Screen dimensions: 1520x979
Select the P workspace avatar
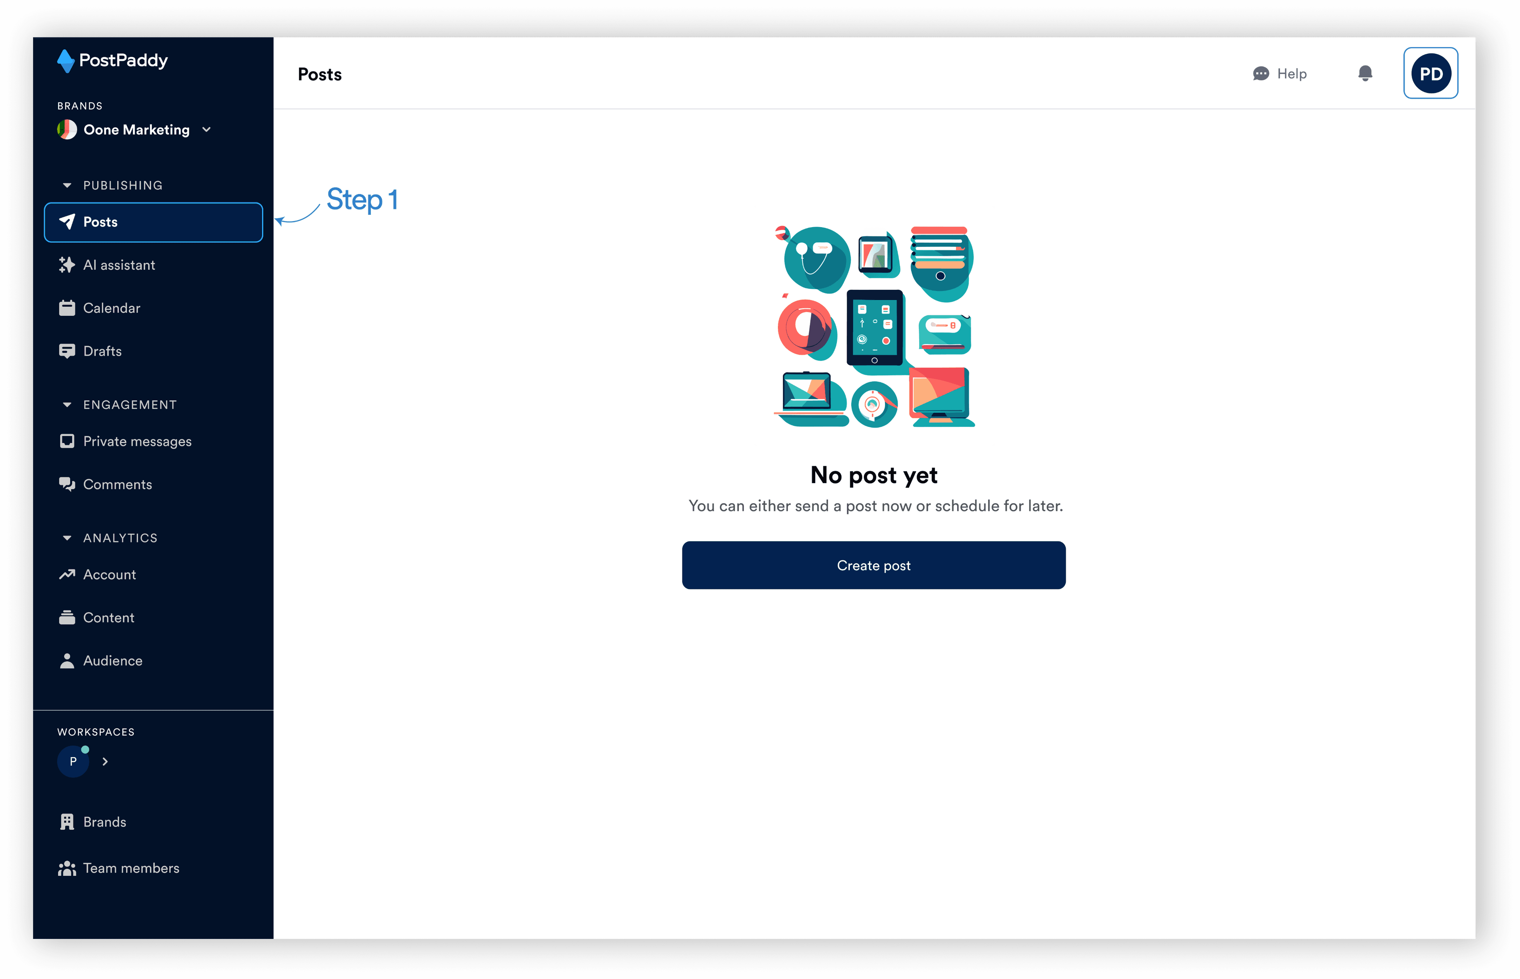(73, 762)
